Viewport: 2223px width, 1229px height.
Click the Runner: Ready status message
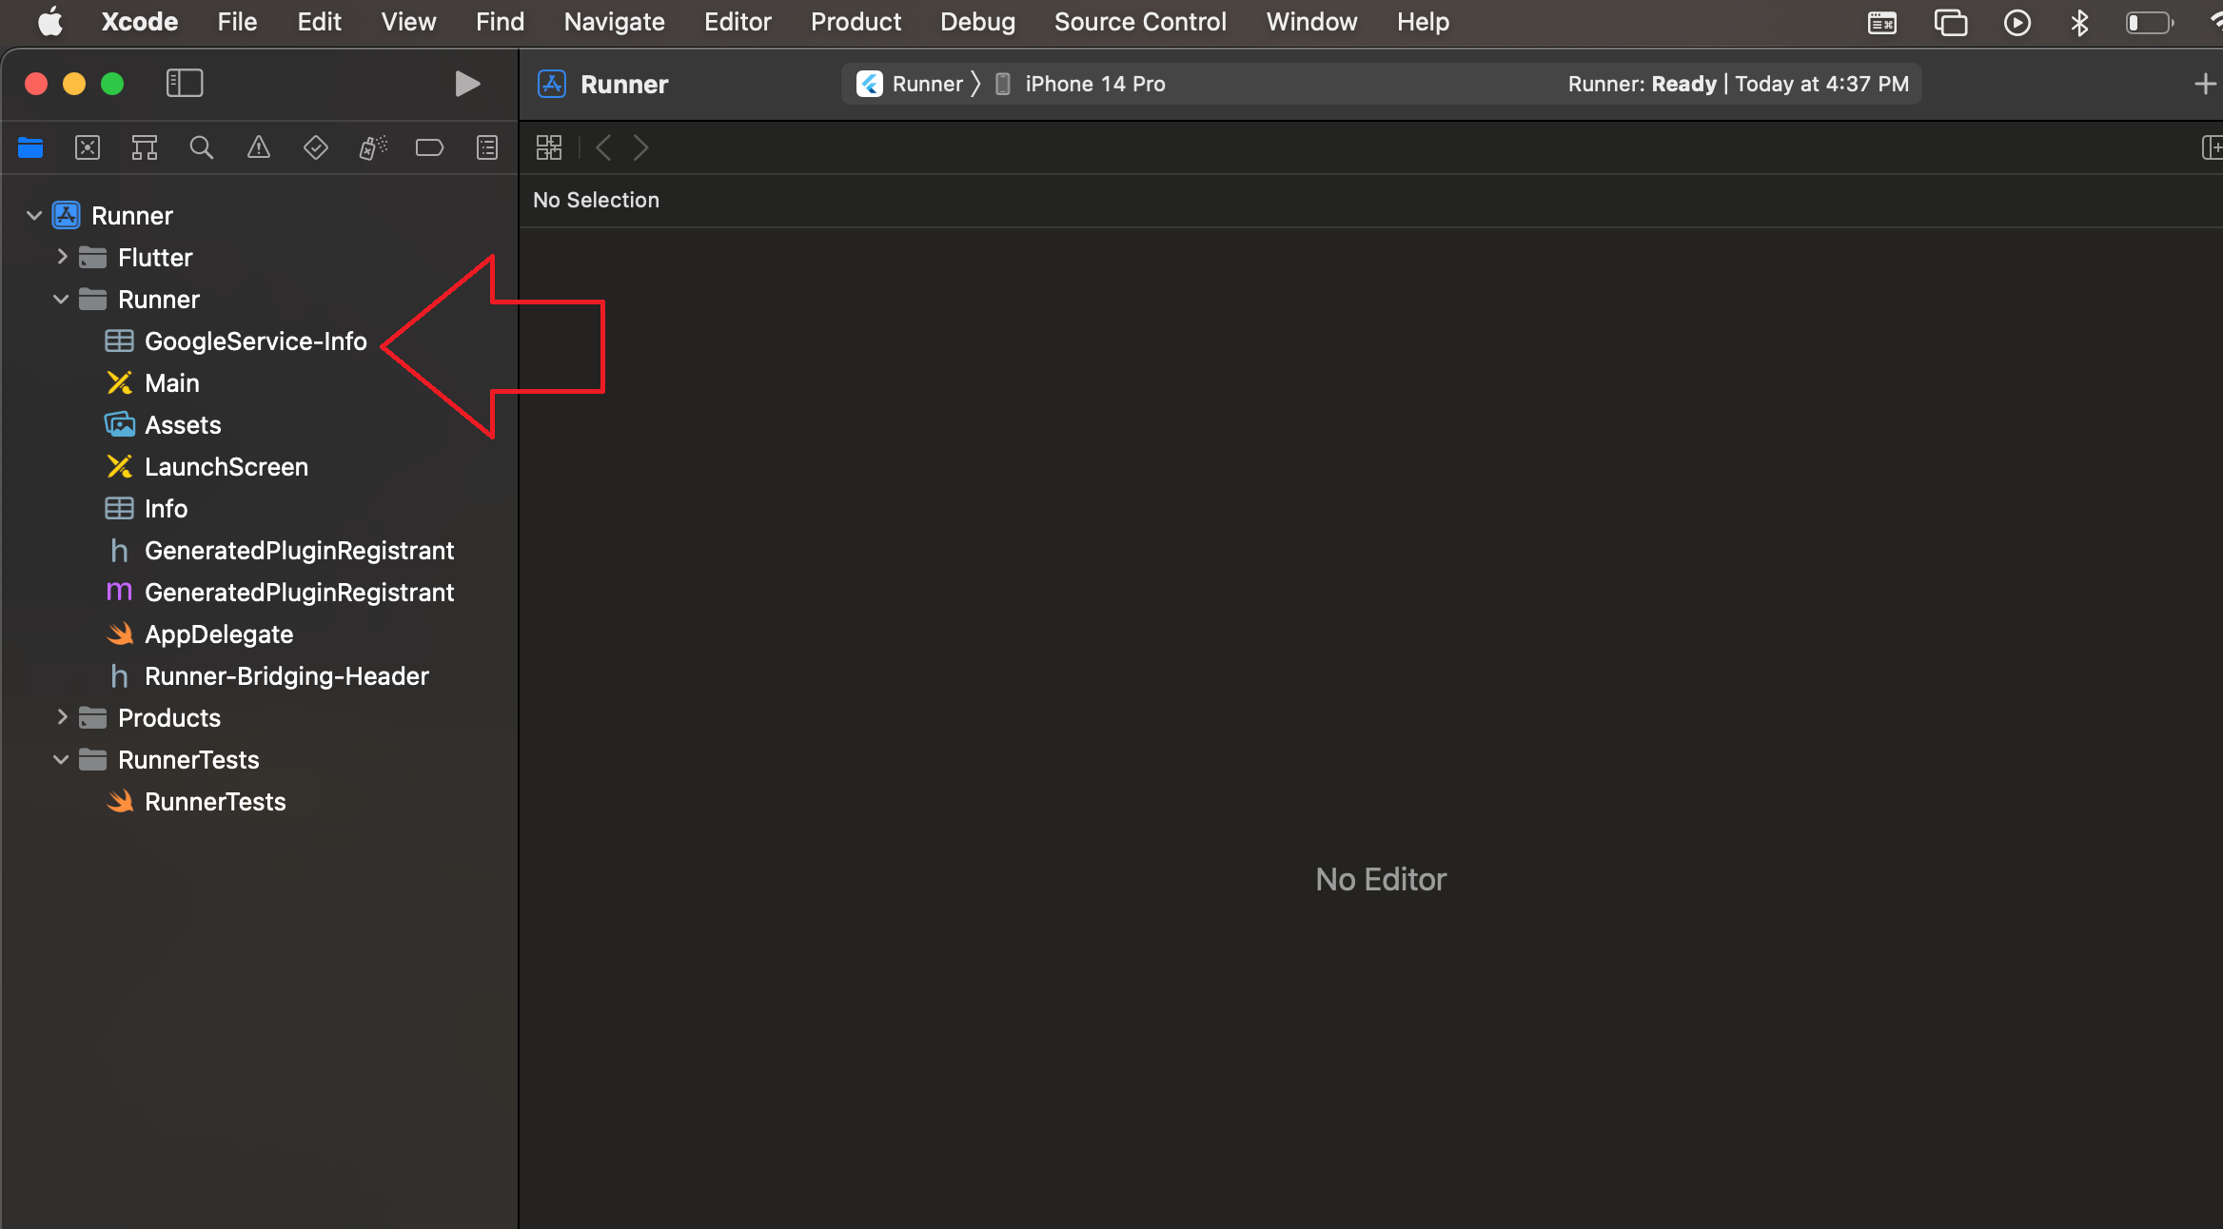tap(1738, 84)
